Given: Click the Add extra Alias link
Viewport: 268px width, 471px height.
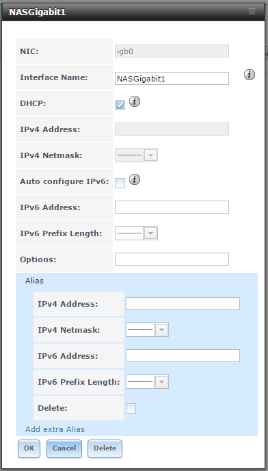Looking at the screenshot, I should pyautogui.click(x=55, y=429).
